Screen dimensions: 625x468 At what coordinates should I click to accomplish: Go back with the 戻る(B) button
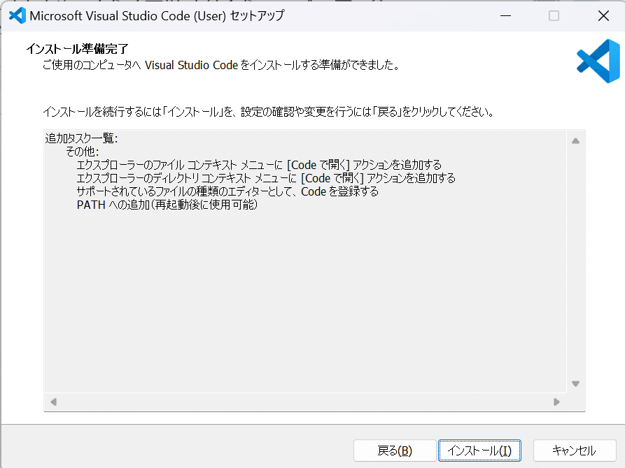click(x=395, y=451)
